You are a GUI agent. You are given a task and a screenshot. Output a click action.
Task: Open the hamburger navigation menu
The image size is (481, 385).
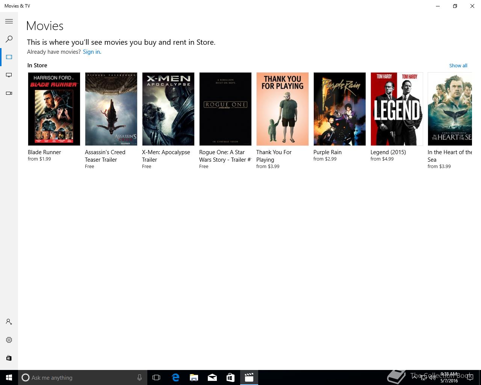click(9, 21)
